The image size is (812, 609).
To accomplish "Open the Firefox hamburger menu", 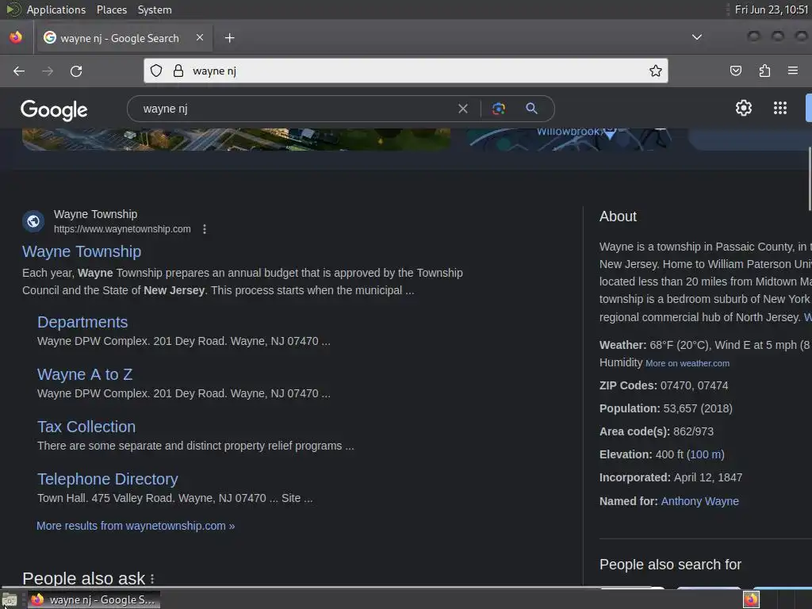I will 792,71.
